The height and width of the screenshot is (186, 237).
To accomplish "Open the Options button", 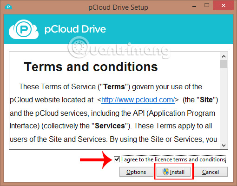I will coord(136,172).
